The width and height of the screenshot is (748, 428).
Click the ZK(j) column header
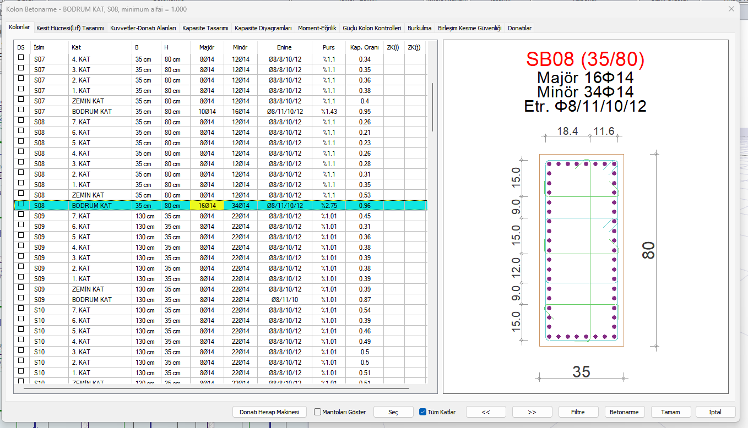tap(415, 47)
